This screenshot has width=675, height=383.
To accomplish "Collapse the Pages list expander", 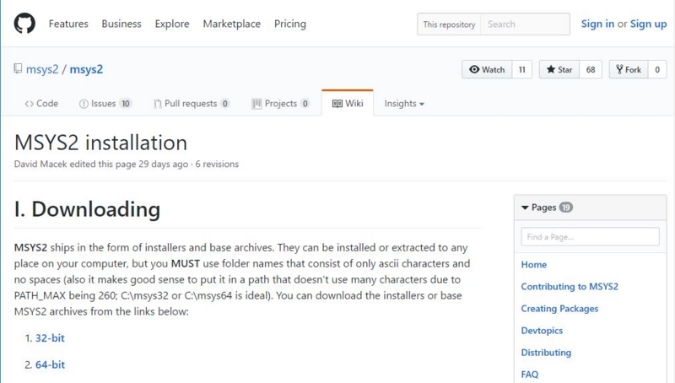I will pos(525,208).
